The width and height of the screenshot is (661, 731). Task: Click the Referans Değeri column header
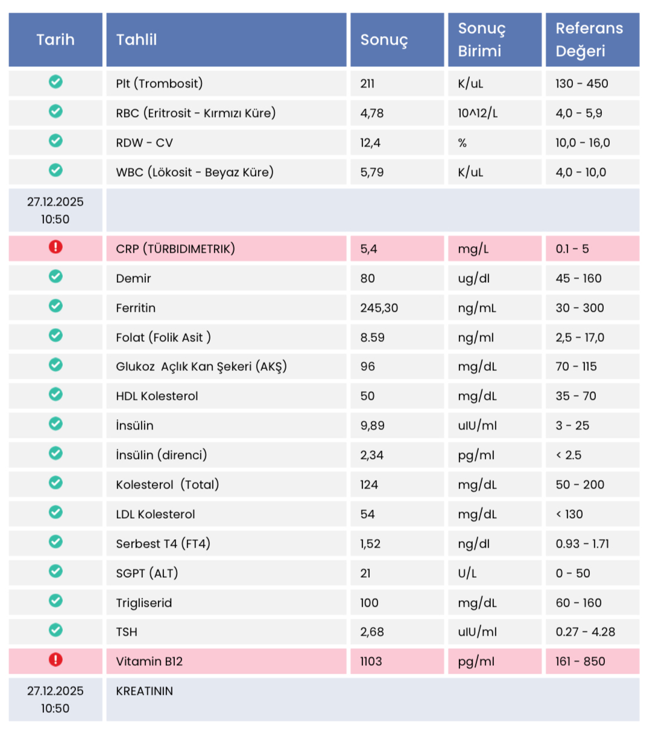589,40
